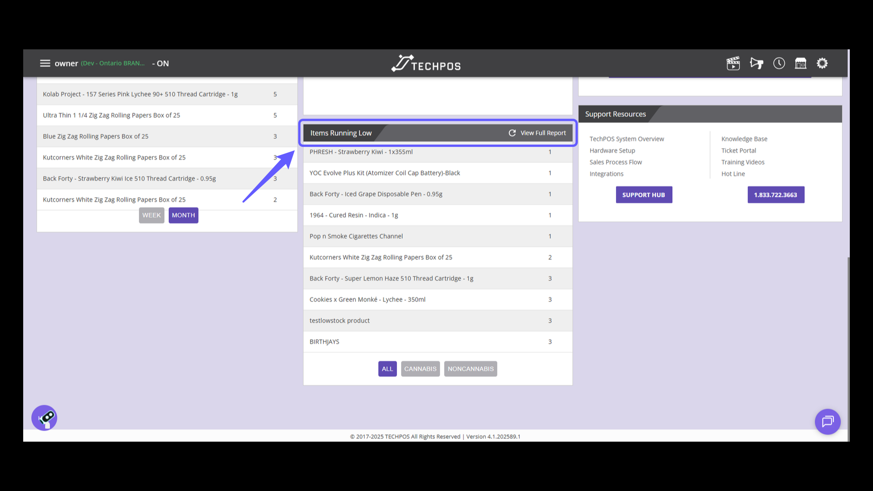Click the 1.833.722.3663 phone button
Screen dimensions: 873x491
pyautogui.click(x=776, y=195)
